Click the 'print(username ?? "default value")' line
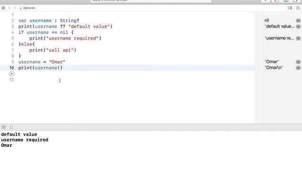The image size is (302, 170). pos(65,26)
